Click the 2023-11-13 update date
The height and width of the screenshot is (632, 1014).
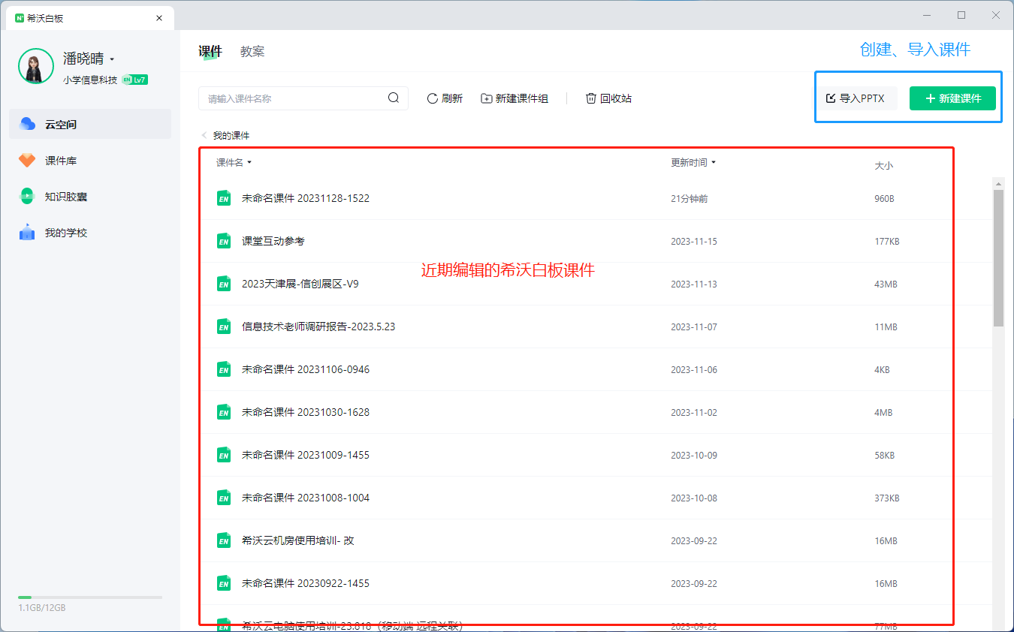tap(694, 284)
